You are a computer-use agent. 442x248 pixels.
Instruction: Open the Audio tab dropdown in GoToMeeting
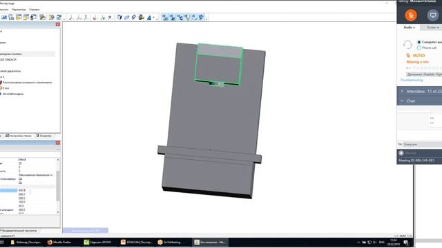pyautogui.click(x=409, y=28)
